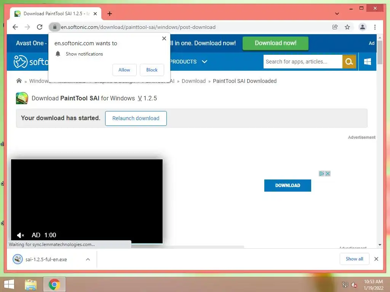This screenshot has width=390, height=292.
Task: Click PaintTool SAI Downloaded breadcrumb
Action: point(245,81)
